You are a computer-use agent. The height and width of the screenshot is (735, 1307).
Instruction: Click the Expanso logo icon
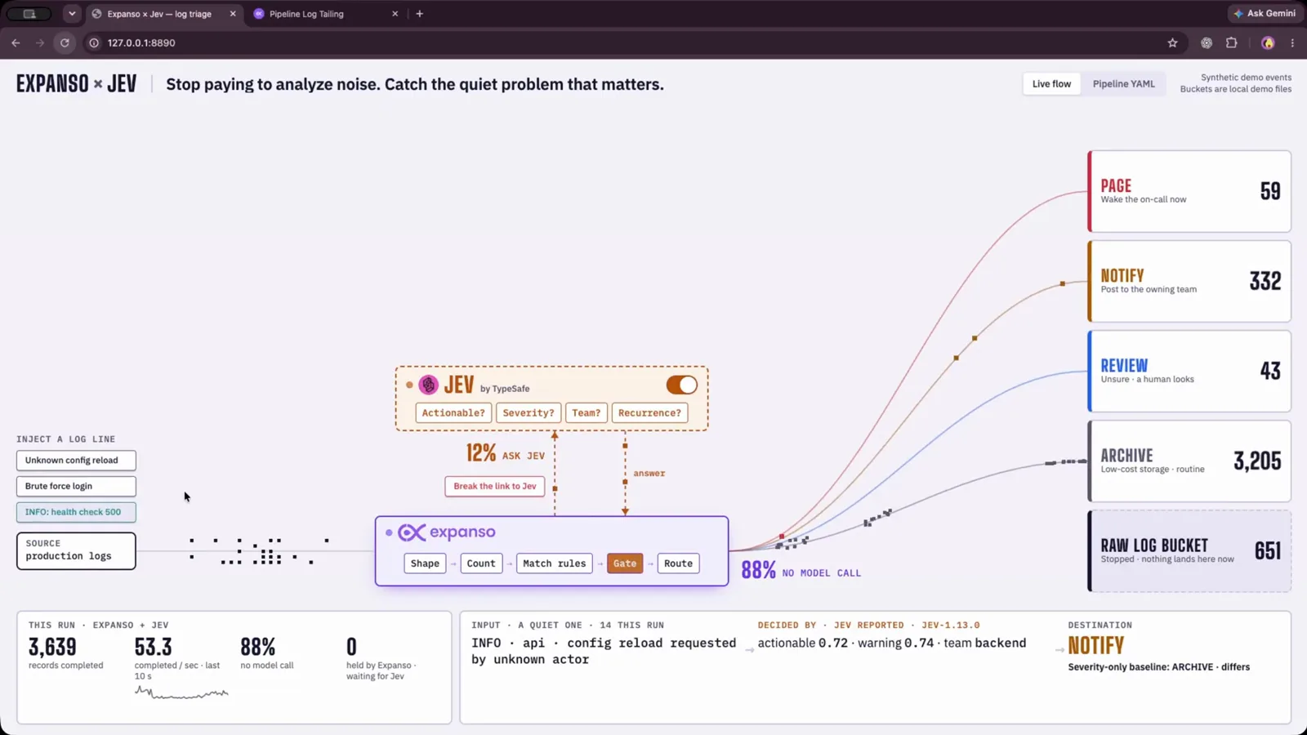pyautogui.click(x=412, y=532)
